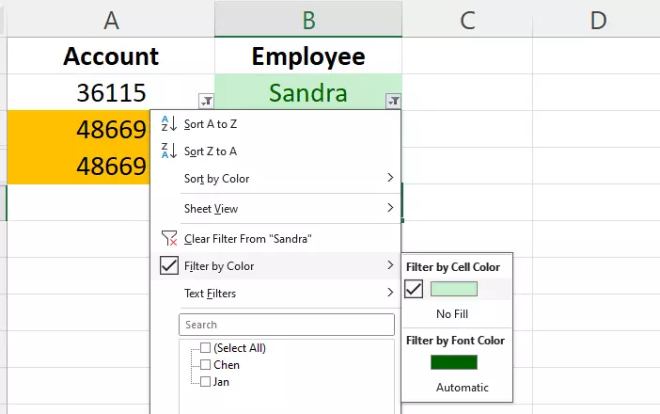Select the Filter by Color menu item
This screenshot has height=414, width=660.
(219, 266)
